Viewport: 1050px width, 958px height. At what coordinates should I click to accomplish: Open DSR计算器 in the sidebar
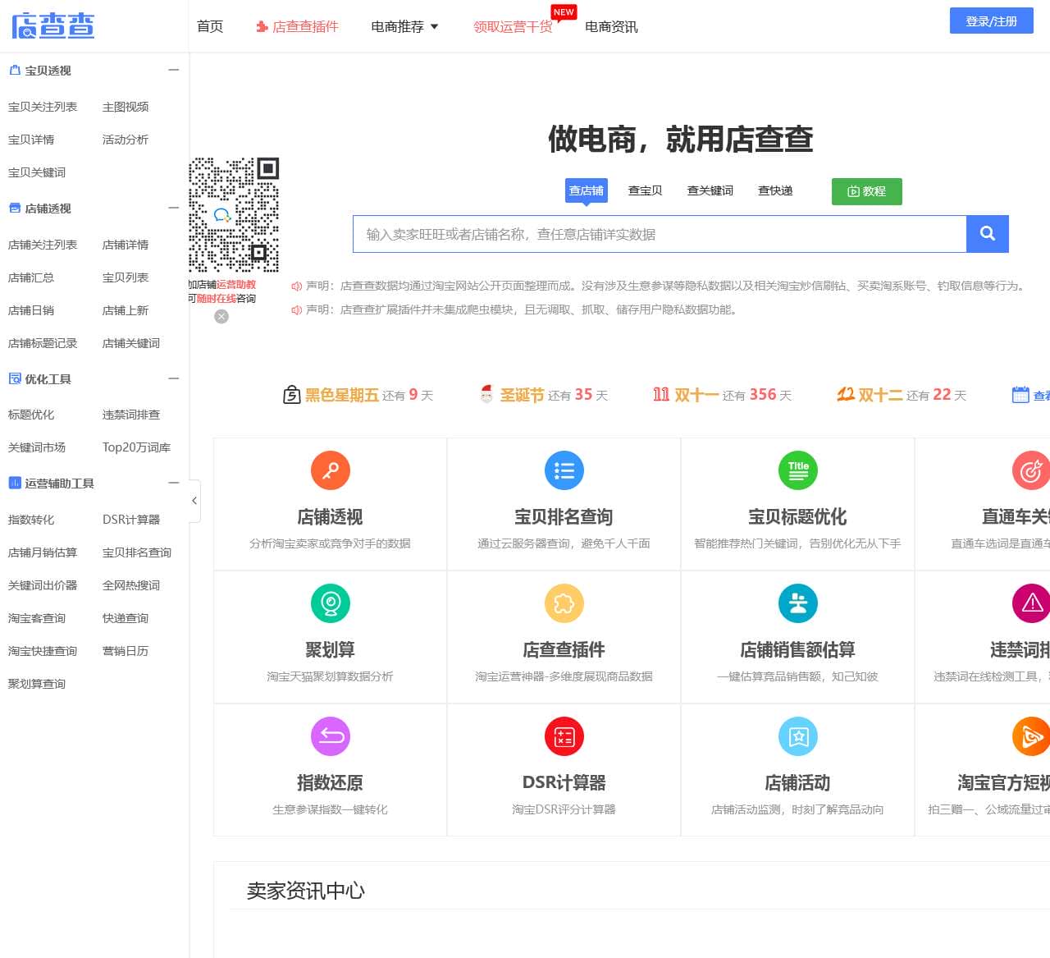[x=131, y=520]
